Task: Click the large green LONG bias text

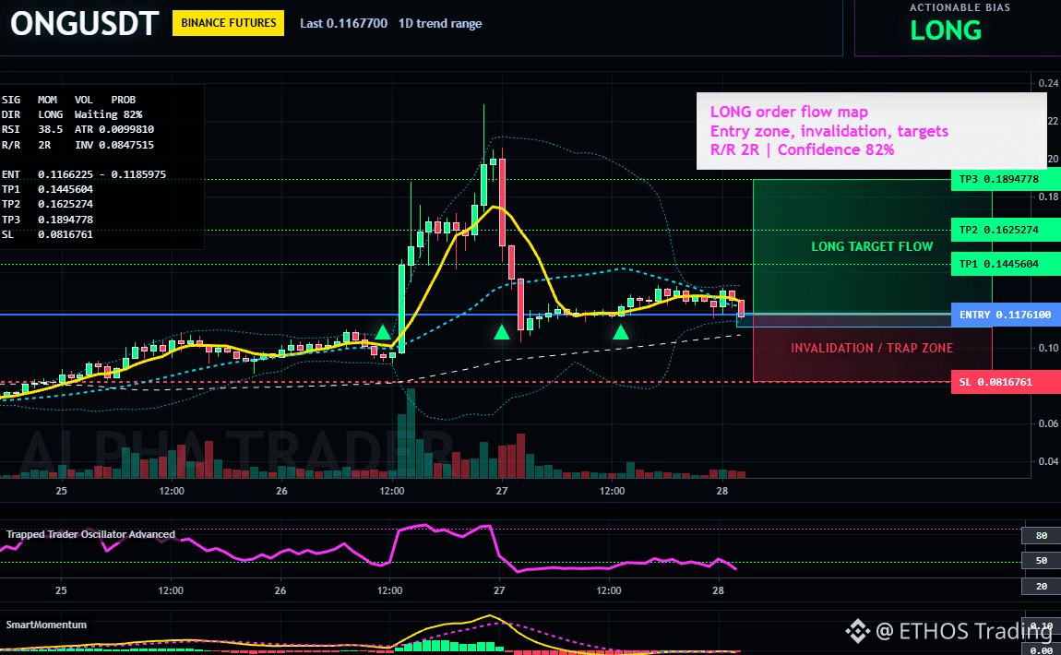Action: click(946, 30)
